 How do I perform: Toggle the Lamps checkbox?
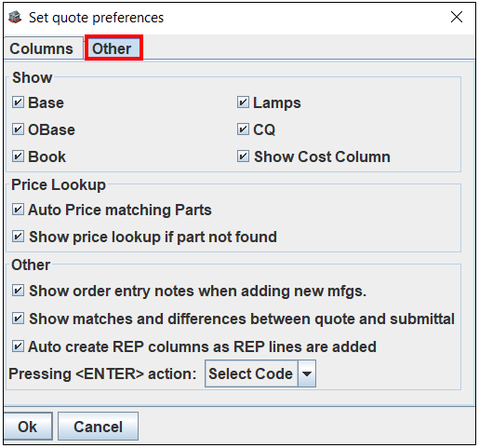click(243, 102)
